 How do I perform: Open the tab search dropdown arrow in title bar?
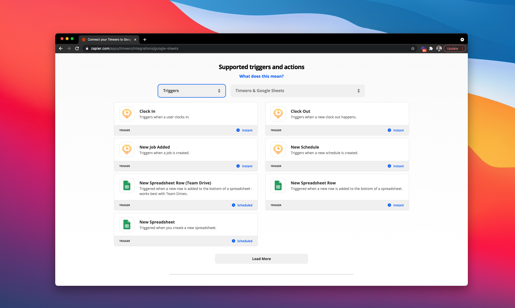pos(462,40)
